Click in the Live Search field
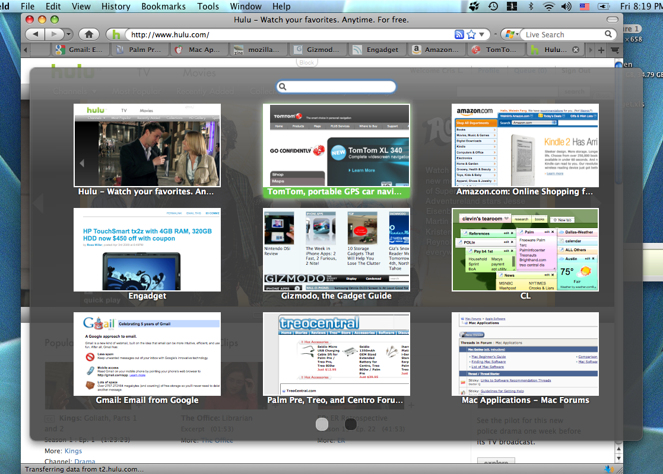This screenshot has width=663, height=474. [562, 34]
